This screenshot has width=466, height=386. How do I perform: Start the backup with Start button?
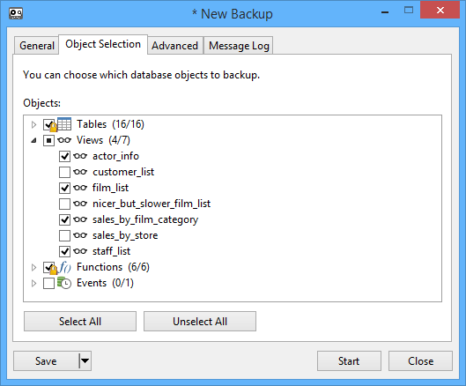(x=349, y=361)
